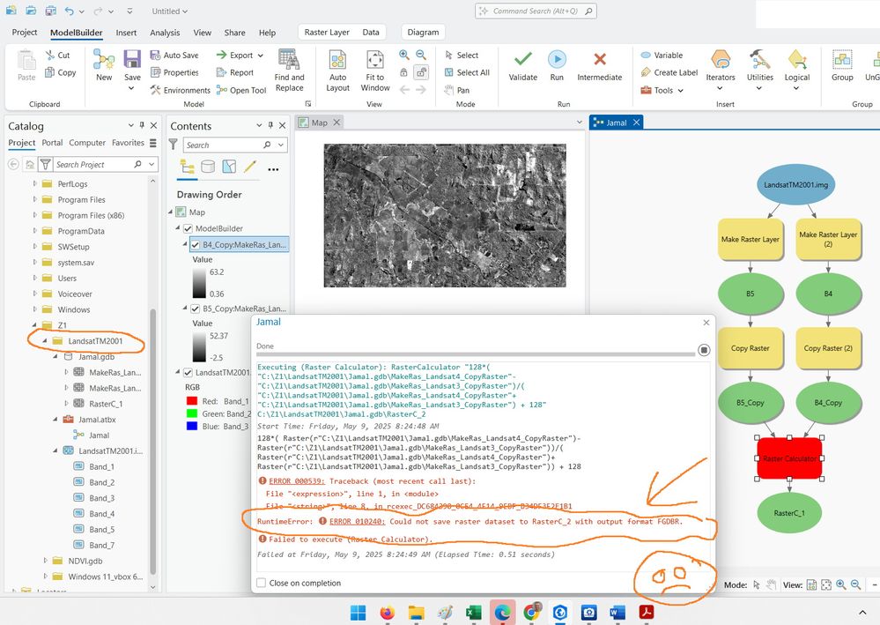Open Microsoft Excel from taskbar
This screenshot has height=625, width=880.
tap(473, 612)
